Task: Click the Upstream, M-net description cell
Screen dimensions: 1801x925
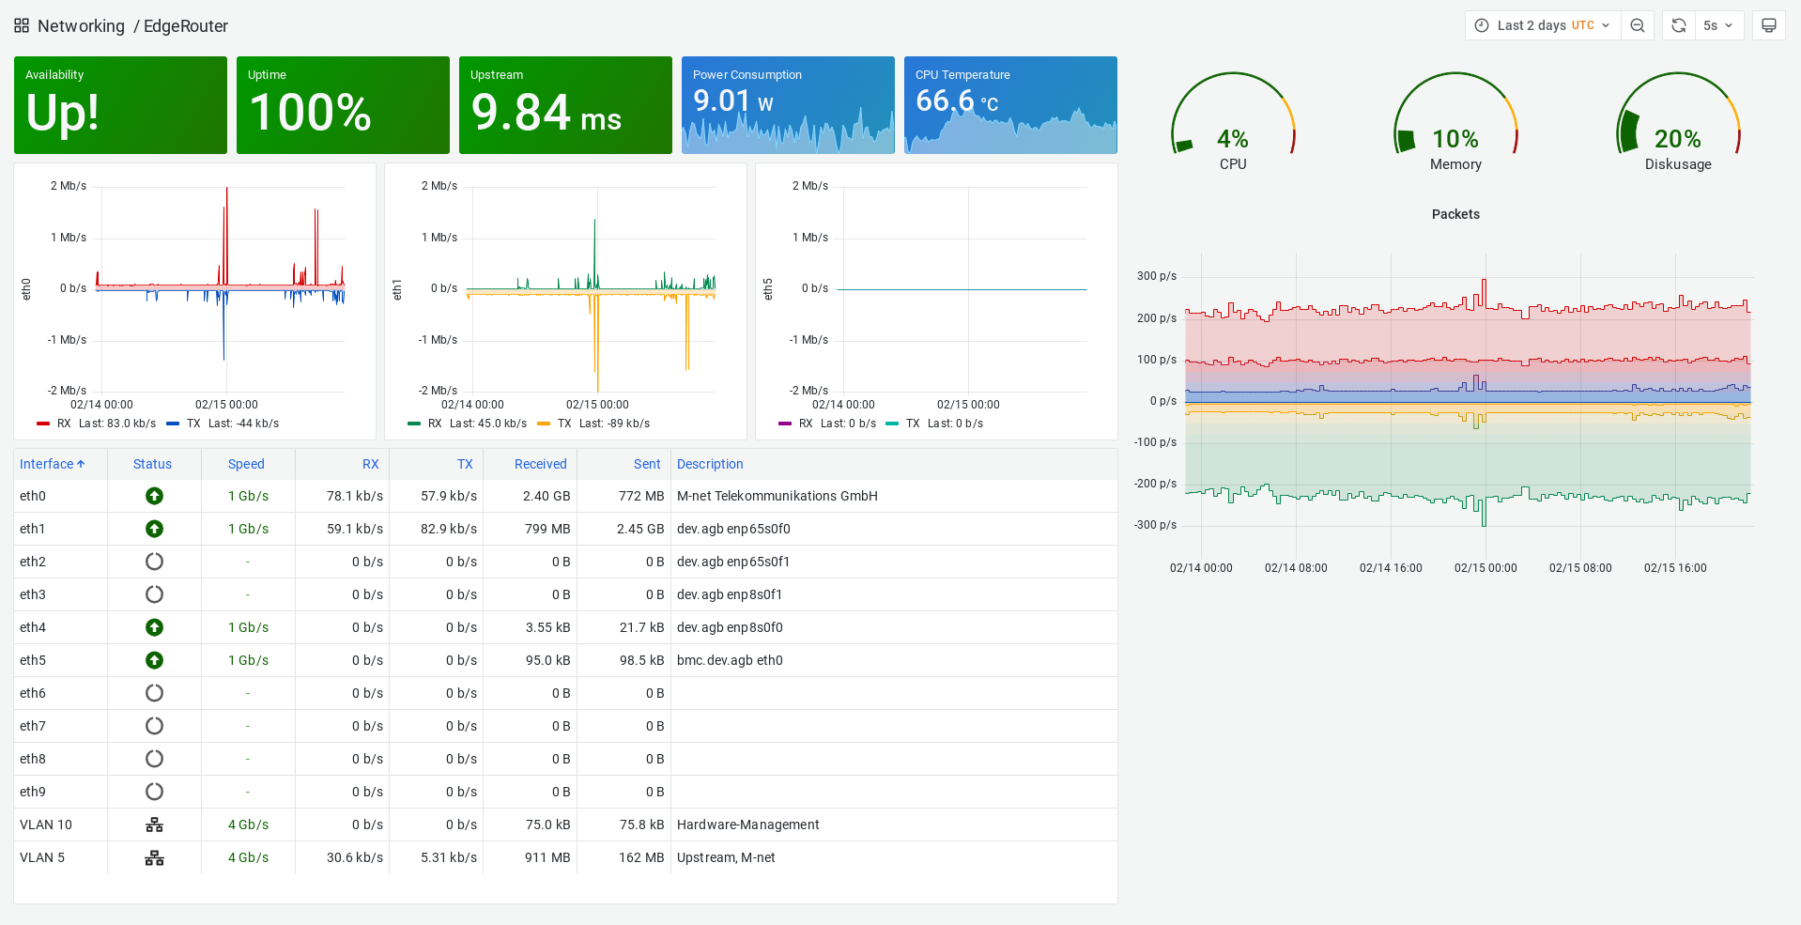Action: pyautogui.click(x=726, y=857)
